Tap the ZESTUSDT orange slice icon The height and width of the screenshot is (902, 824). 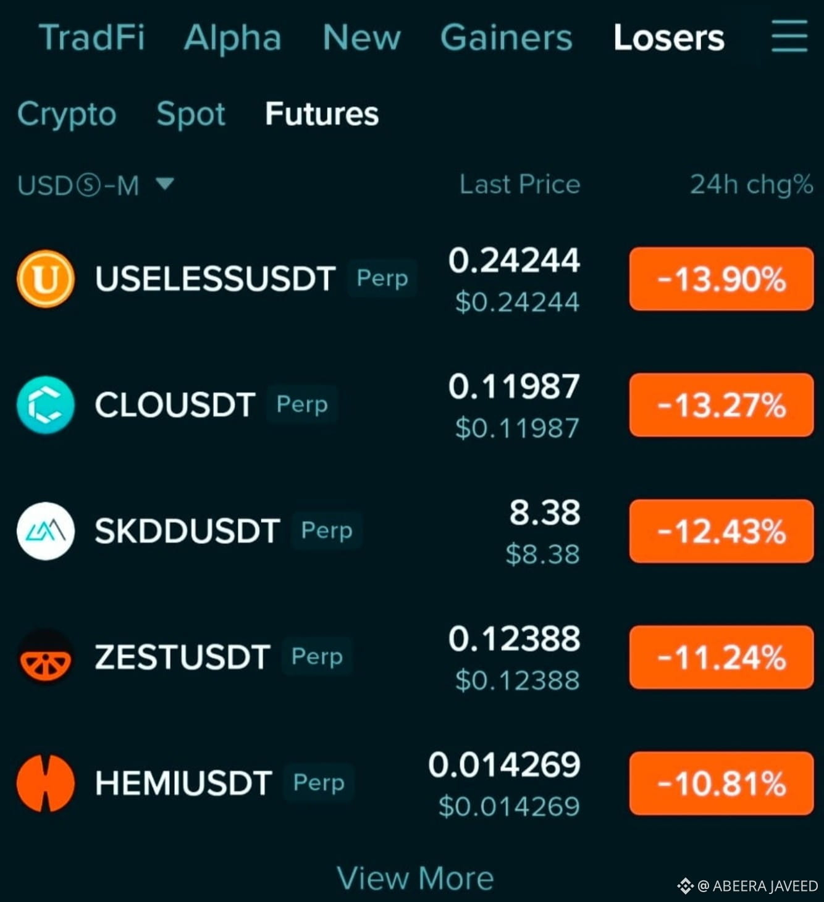(46, 657)
